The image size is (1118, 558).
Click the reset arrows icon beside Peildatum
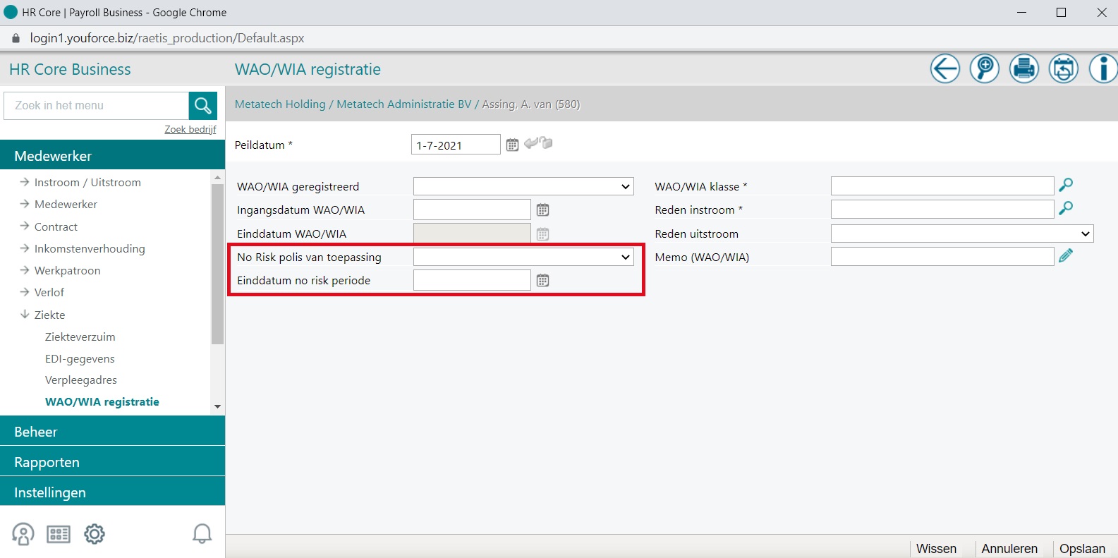coord(538,143)
